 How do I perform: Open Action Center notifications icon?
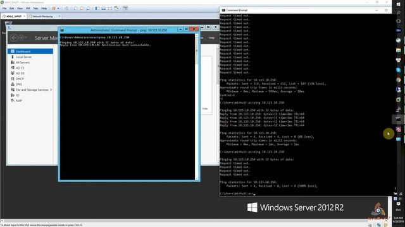(x=398, y=204)
